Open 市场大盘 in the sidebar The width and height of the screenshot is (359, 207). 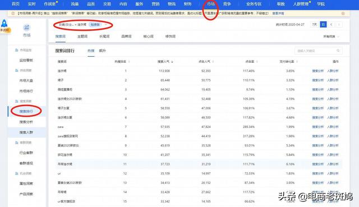pos(26,81)
